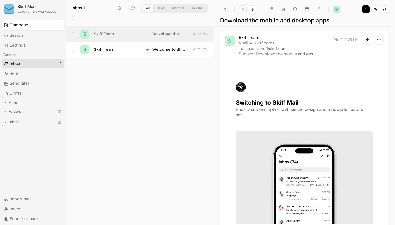Switch to the Read filter tab
Screen dimensions: 395x225
161,8
